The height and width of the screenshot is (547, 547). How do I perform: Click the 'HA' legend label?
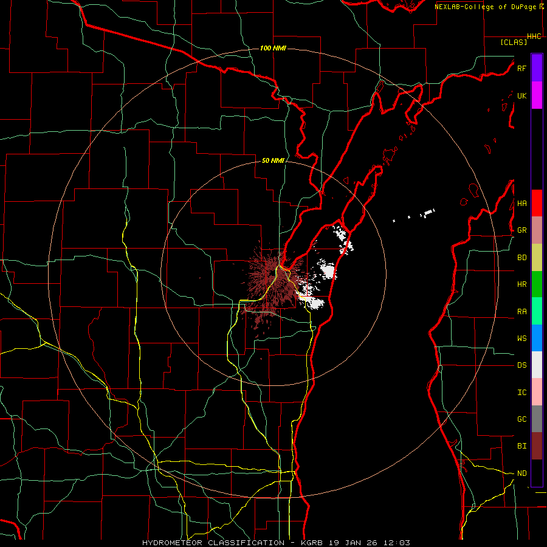521,204
